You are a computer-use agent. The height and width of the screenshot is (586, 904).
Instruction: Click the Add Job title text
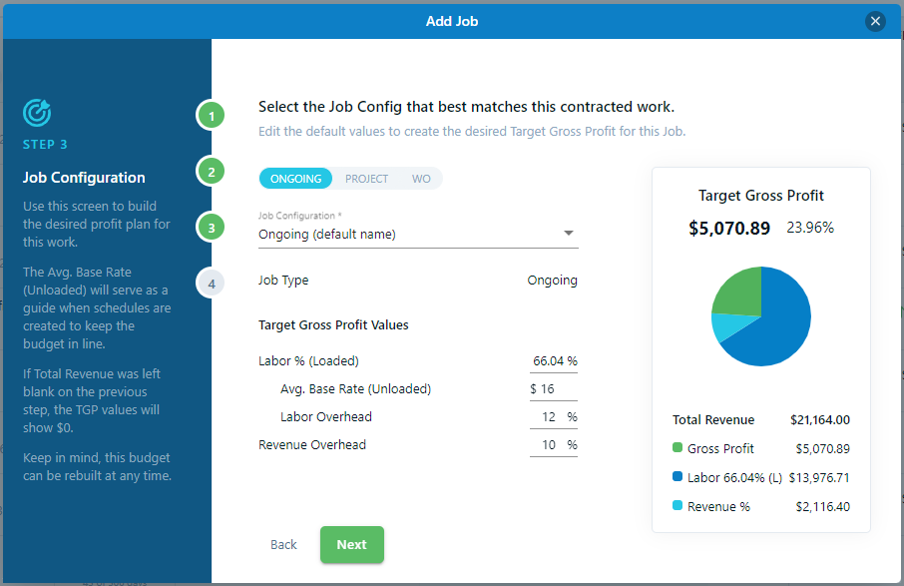451,21
